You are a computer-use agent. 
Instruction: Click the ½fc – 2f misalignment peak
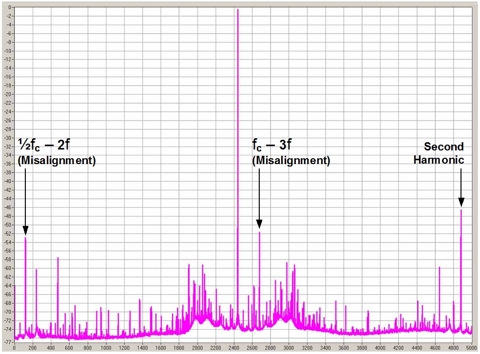click(x=25, y=238)
